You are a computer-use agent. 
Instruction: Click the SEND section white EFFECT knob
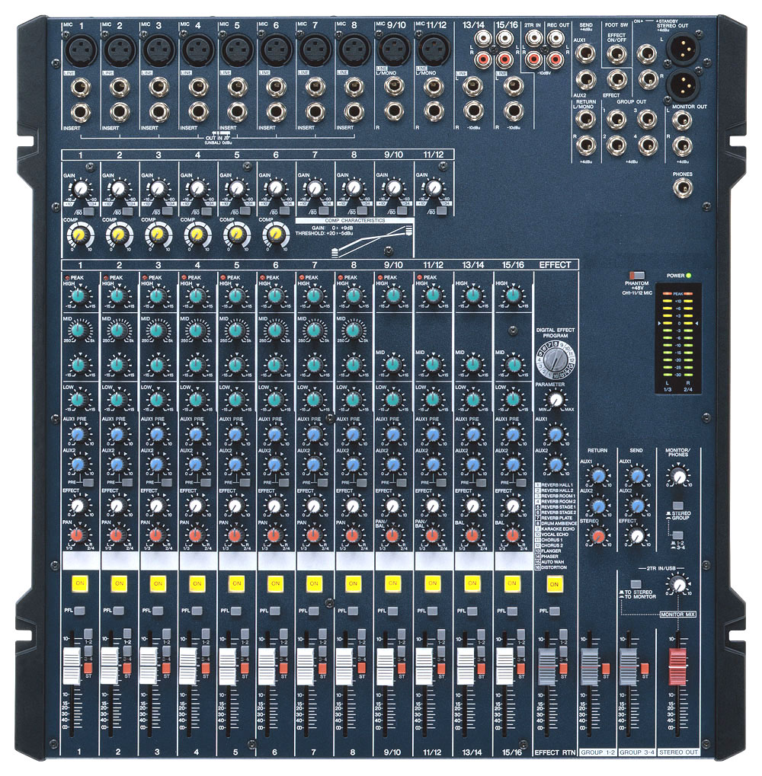(x=638, y=536)
